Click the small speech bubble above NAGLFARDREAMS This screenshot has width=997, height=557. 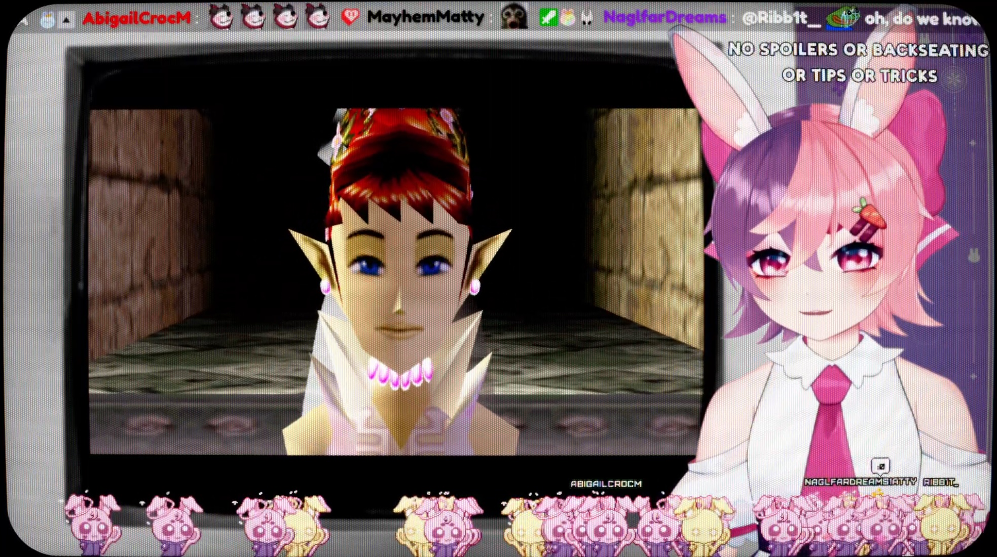pyautogui.click(x=881, y=466)
